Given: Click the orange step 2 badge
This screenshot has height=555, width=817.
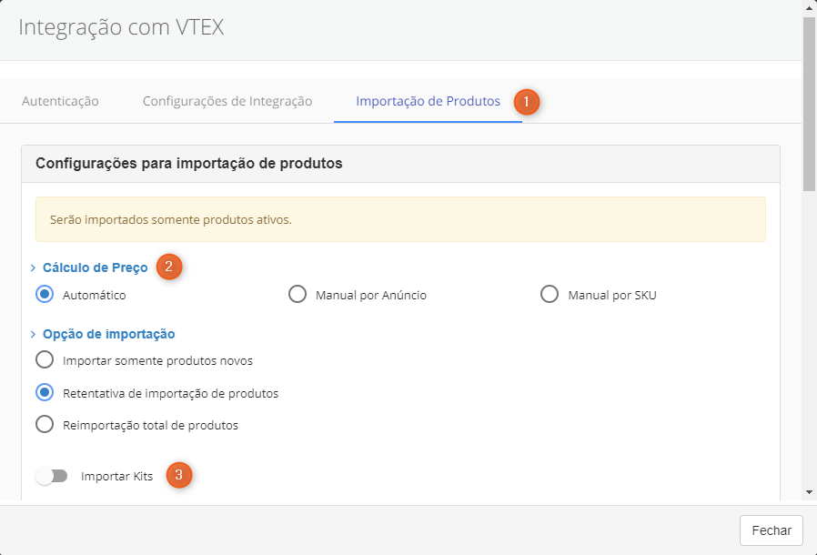Looking at the screenshot, I should (169, 267).
